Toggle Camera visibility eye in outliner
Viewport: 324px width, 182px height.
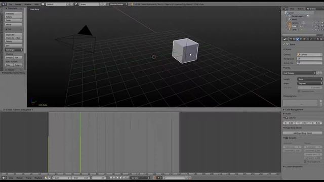(x=315, y=23)
